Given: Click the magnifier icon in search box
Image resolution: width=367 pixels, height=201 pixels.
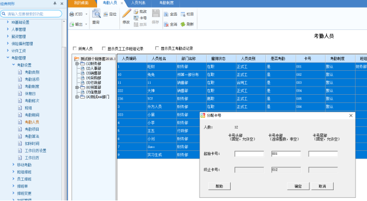Looking at the screenshot, I should pos(3,14).
